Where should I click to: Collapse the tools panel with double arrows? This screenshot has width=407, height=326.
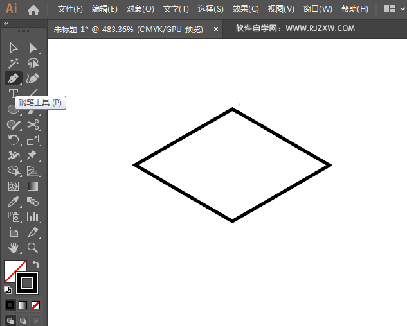6,24
